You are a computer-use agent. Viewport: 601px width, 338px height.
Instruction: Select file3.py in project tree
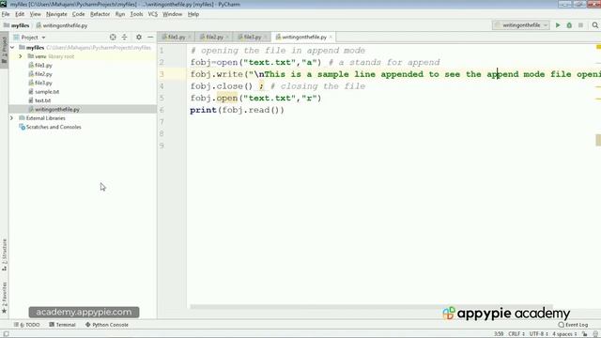pyautogui.click(x=43, y=83)
